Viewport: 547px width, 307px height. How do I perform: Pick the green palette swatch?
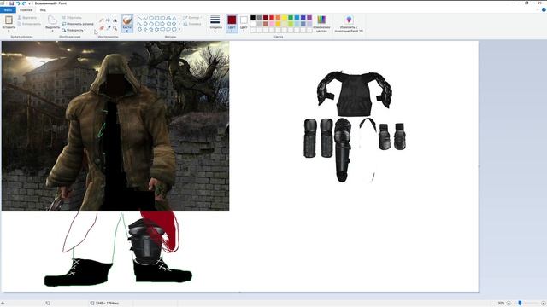tap(291, 17)
